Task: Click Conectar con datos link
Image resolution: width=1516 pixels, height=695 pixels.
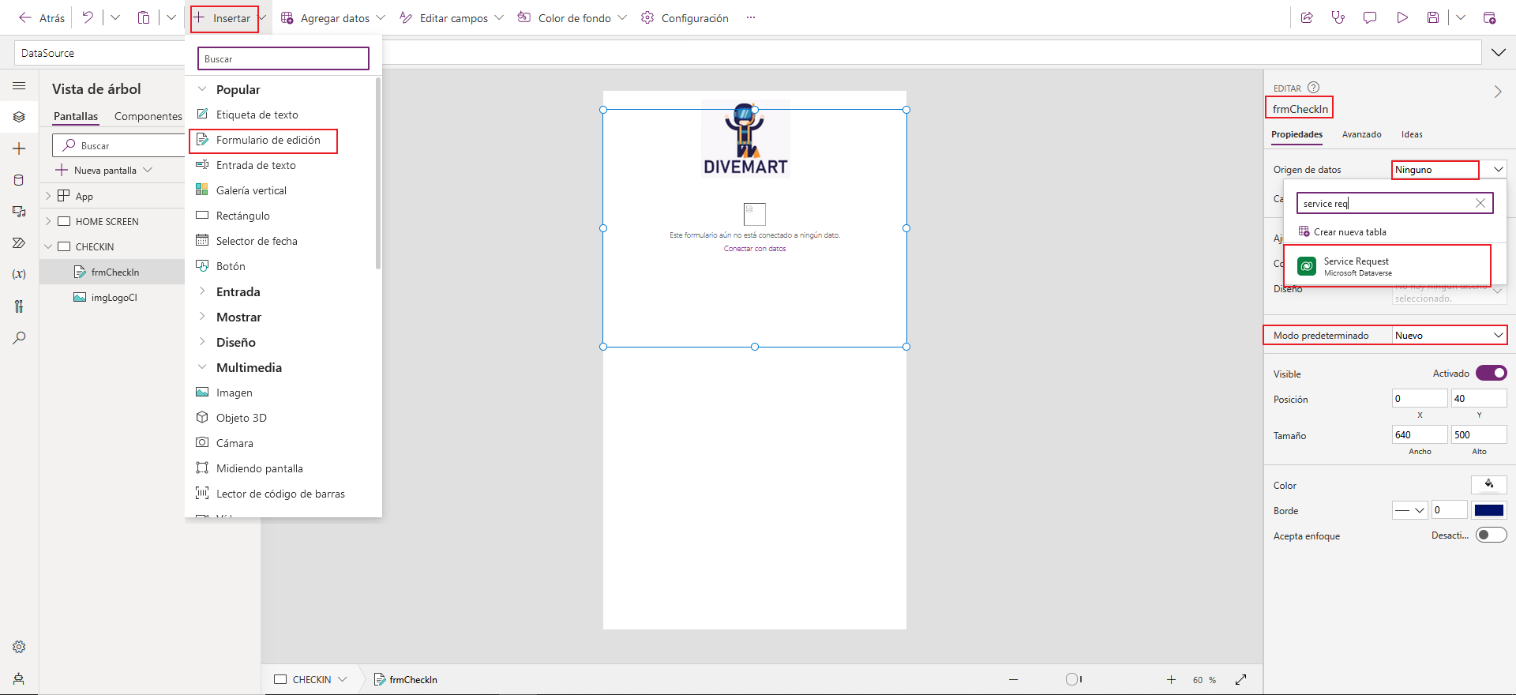Action: coord(755,249)
